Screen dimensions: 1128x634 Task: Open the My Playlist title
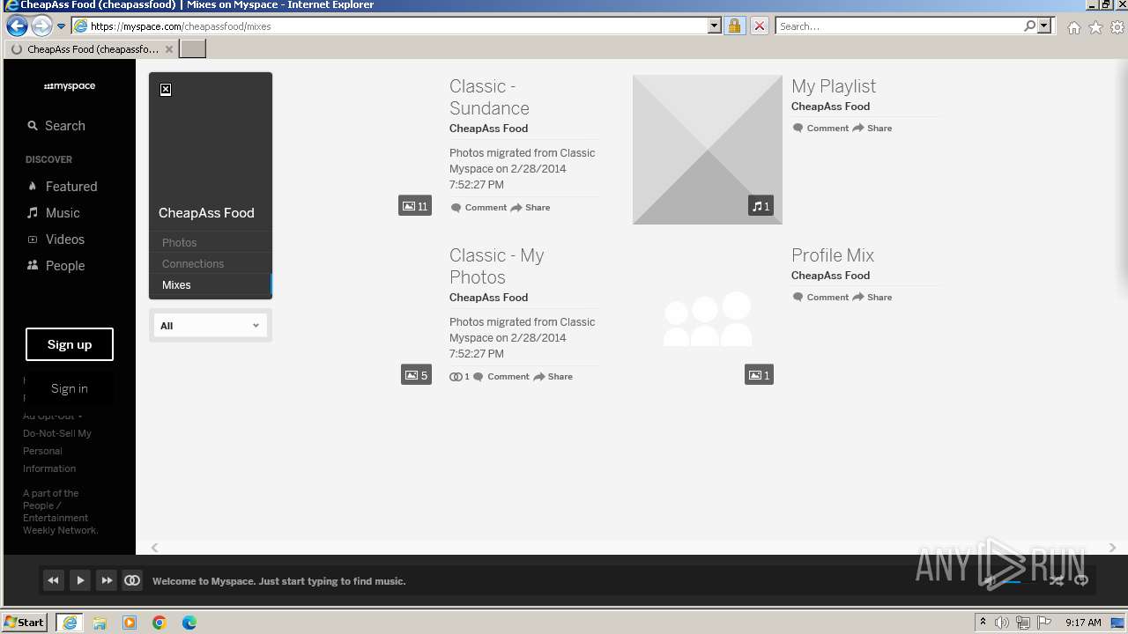click(833, 86)
